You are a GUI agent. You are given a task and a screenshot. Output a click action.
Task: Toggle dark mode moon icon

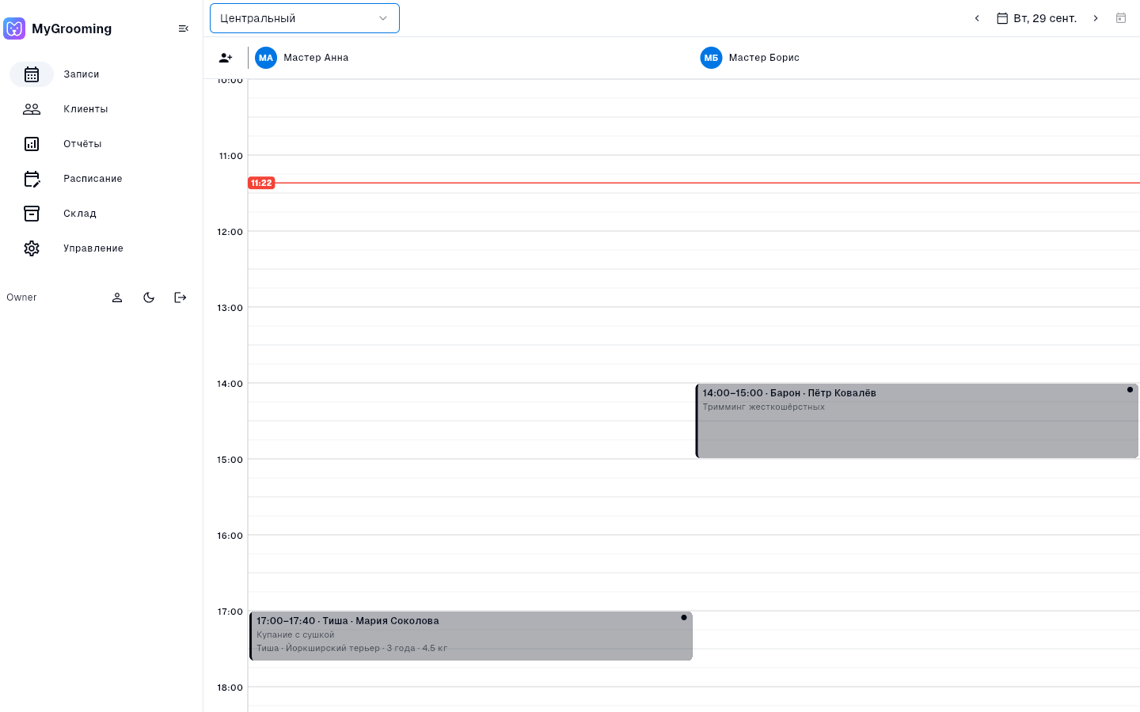click(149, 297)
